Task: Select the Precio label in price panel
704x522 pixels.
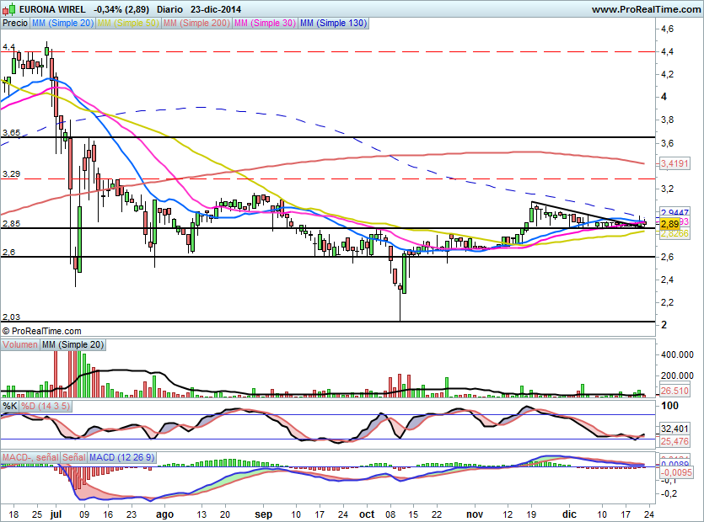Action: click(x=15, y=24)
